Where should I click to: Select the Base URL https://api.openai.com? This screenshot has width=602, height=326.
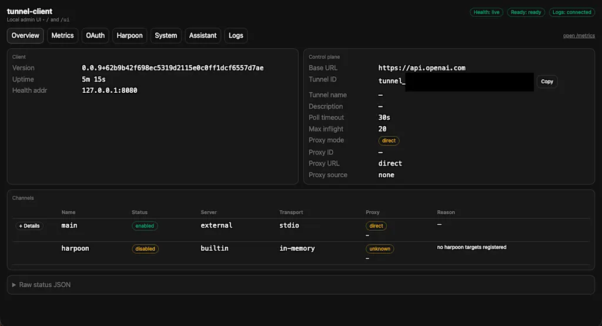coord(422,68)
